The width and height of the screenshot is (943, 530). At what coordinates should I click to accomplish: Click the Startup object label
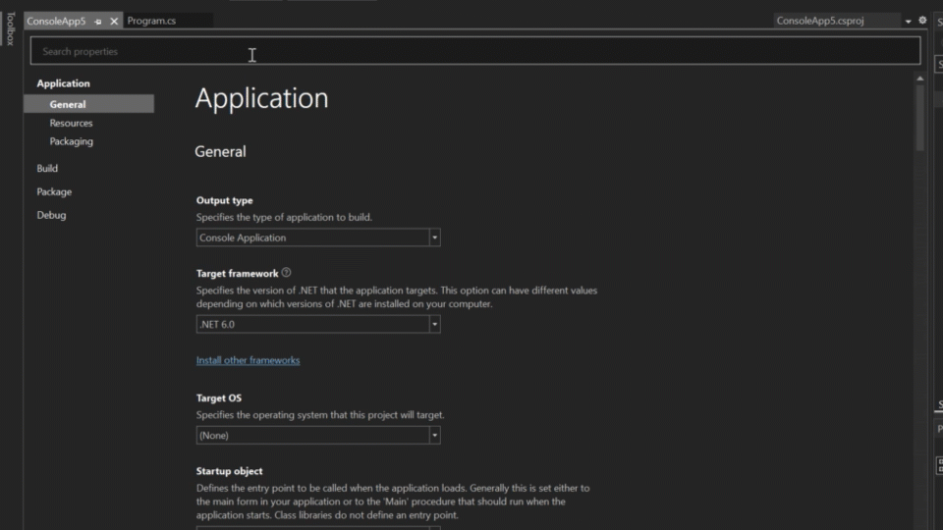pyautogui.click(x=229, y=471)
